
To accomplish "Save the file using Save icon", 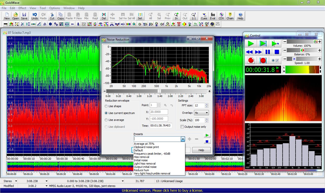I will pos(24,16).
